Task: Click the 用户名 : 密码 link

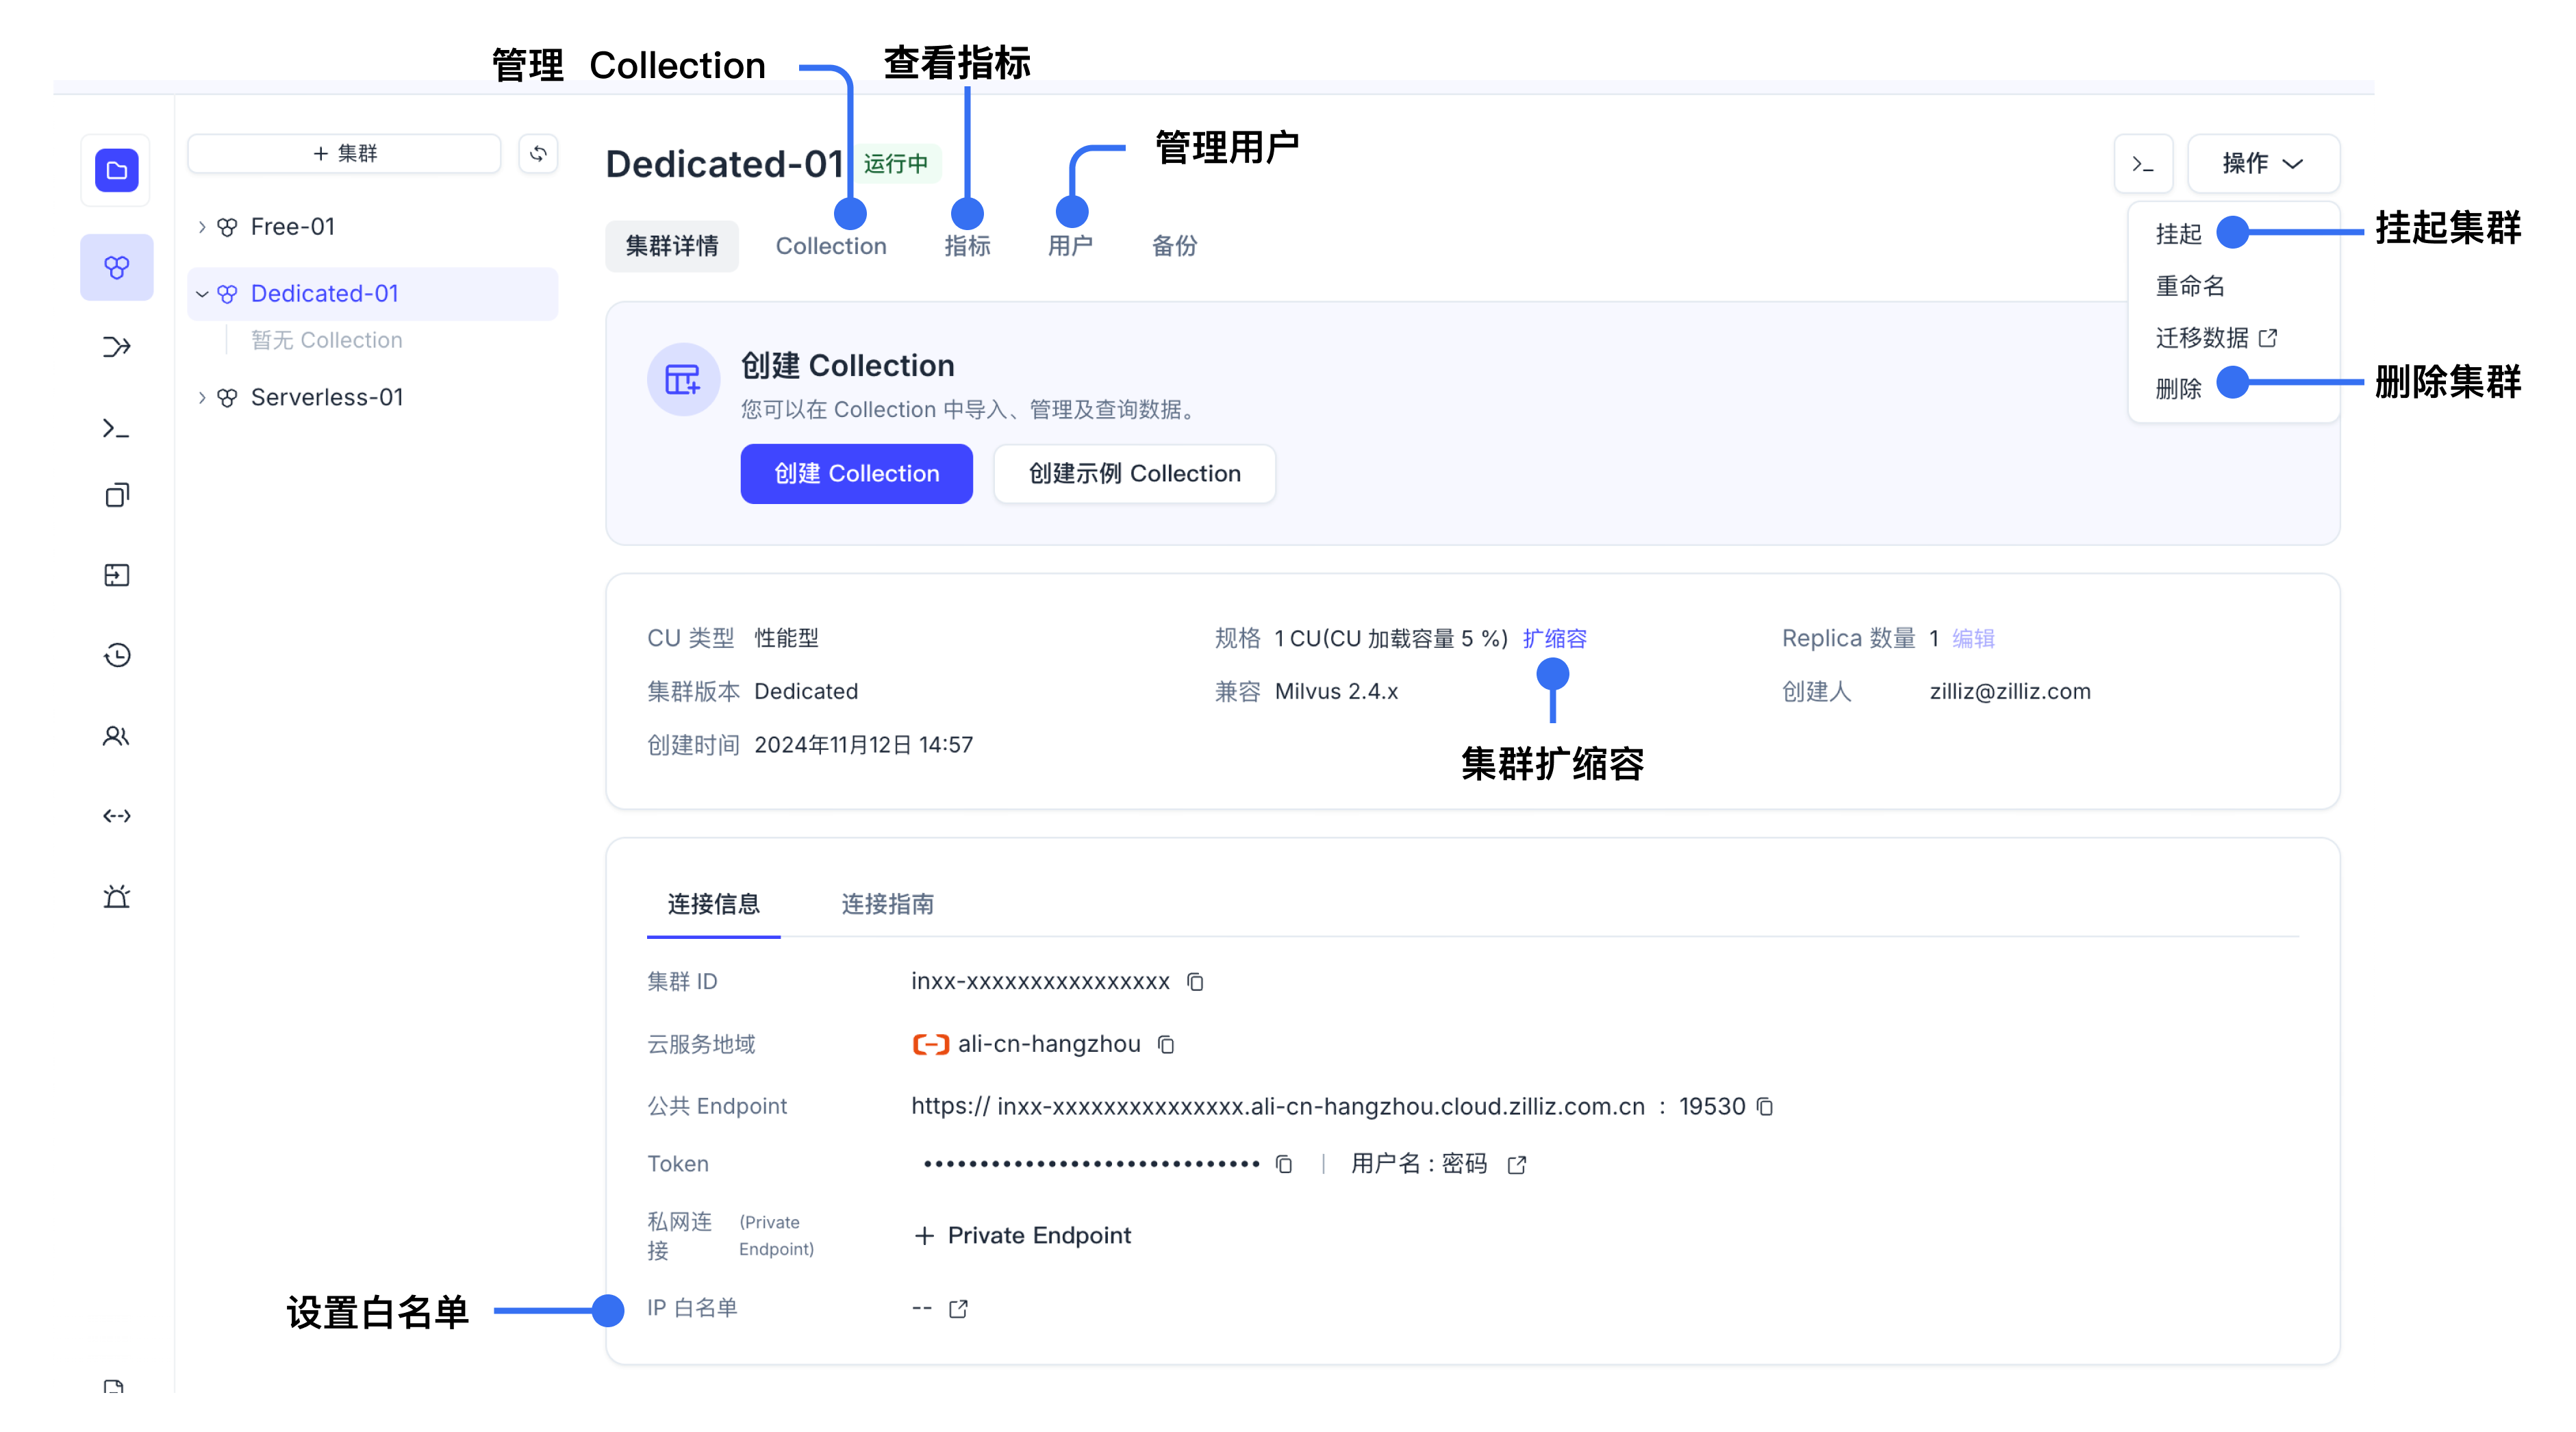Action: click(1418, 1164)
